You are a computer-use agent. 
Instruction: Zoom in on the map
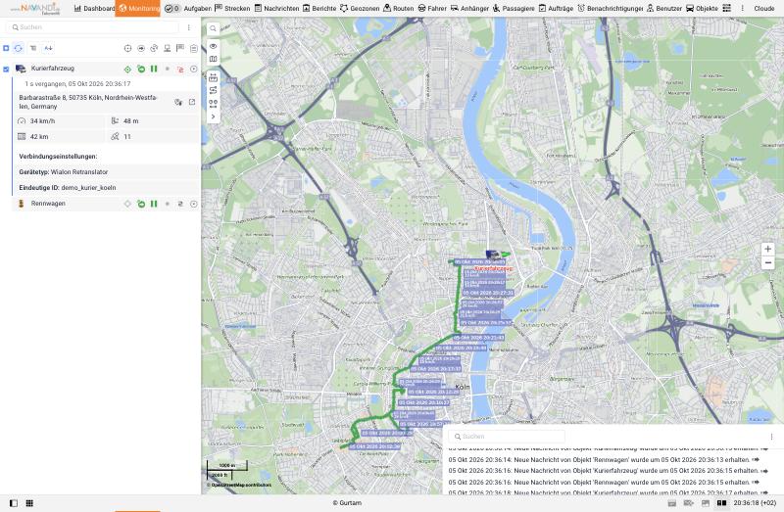click(768, 249)
